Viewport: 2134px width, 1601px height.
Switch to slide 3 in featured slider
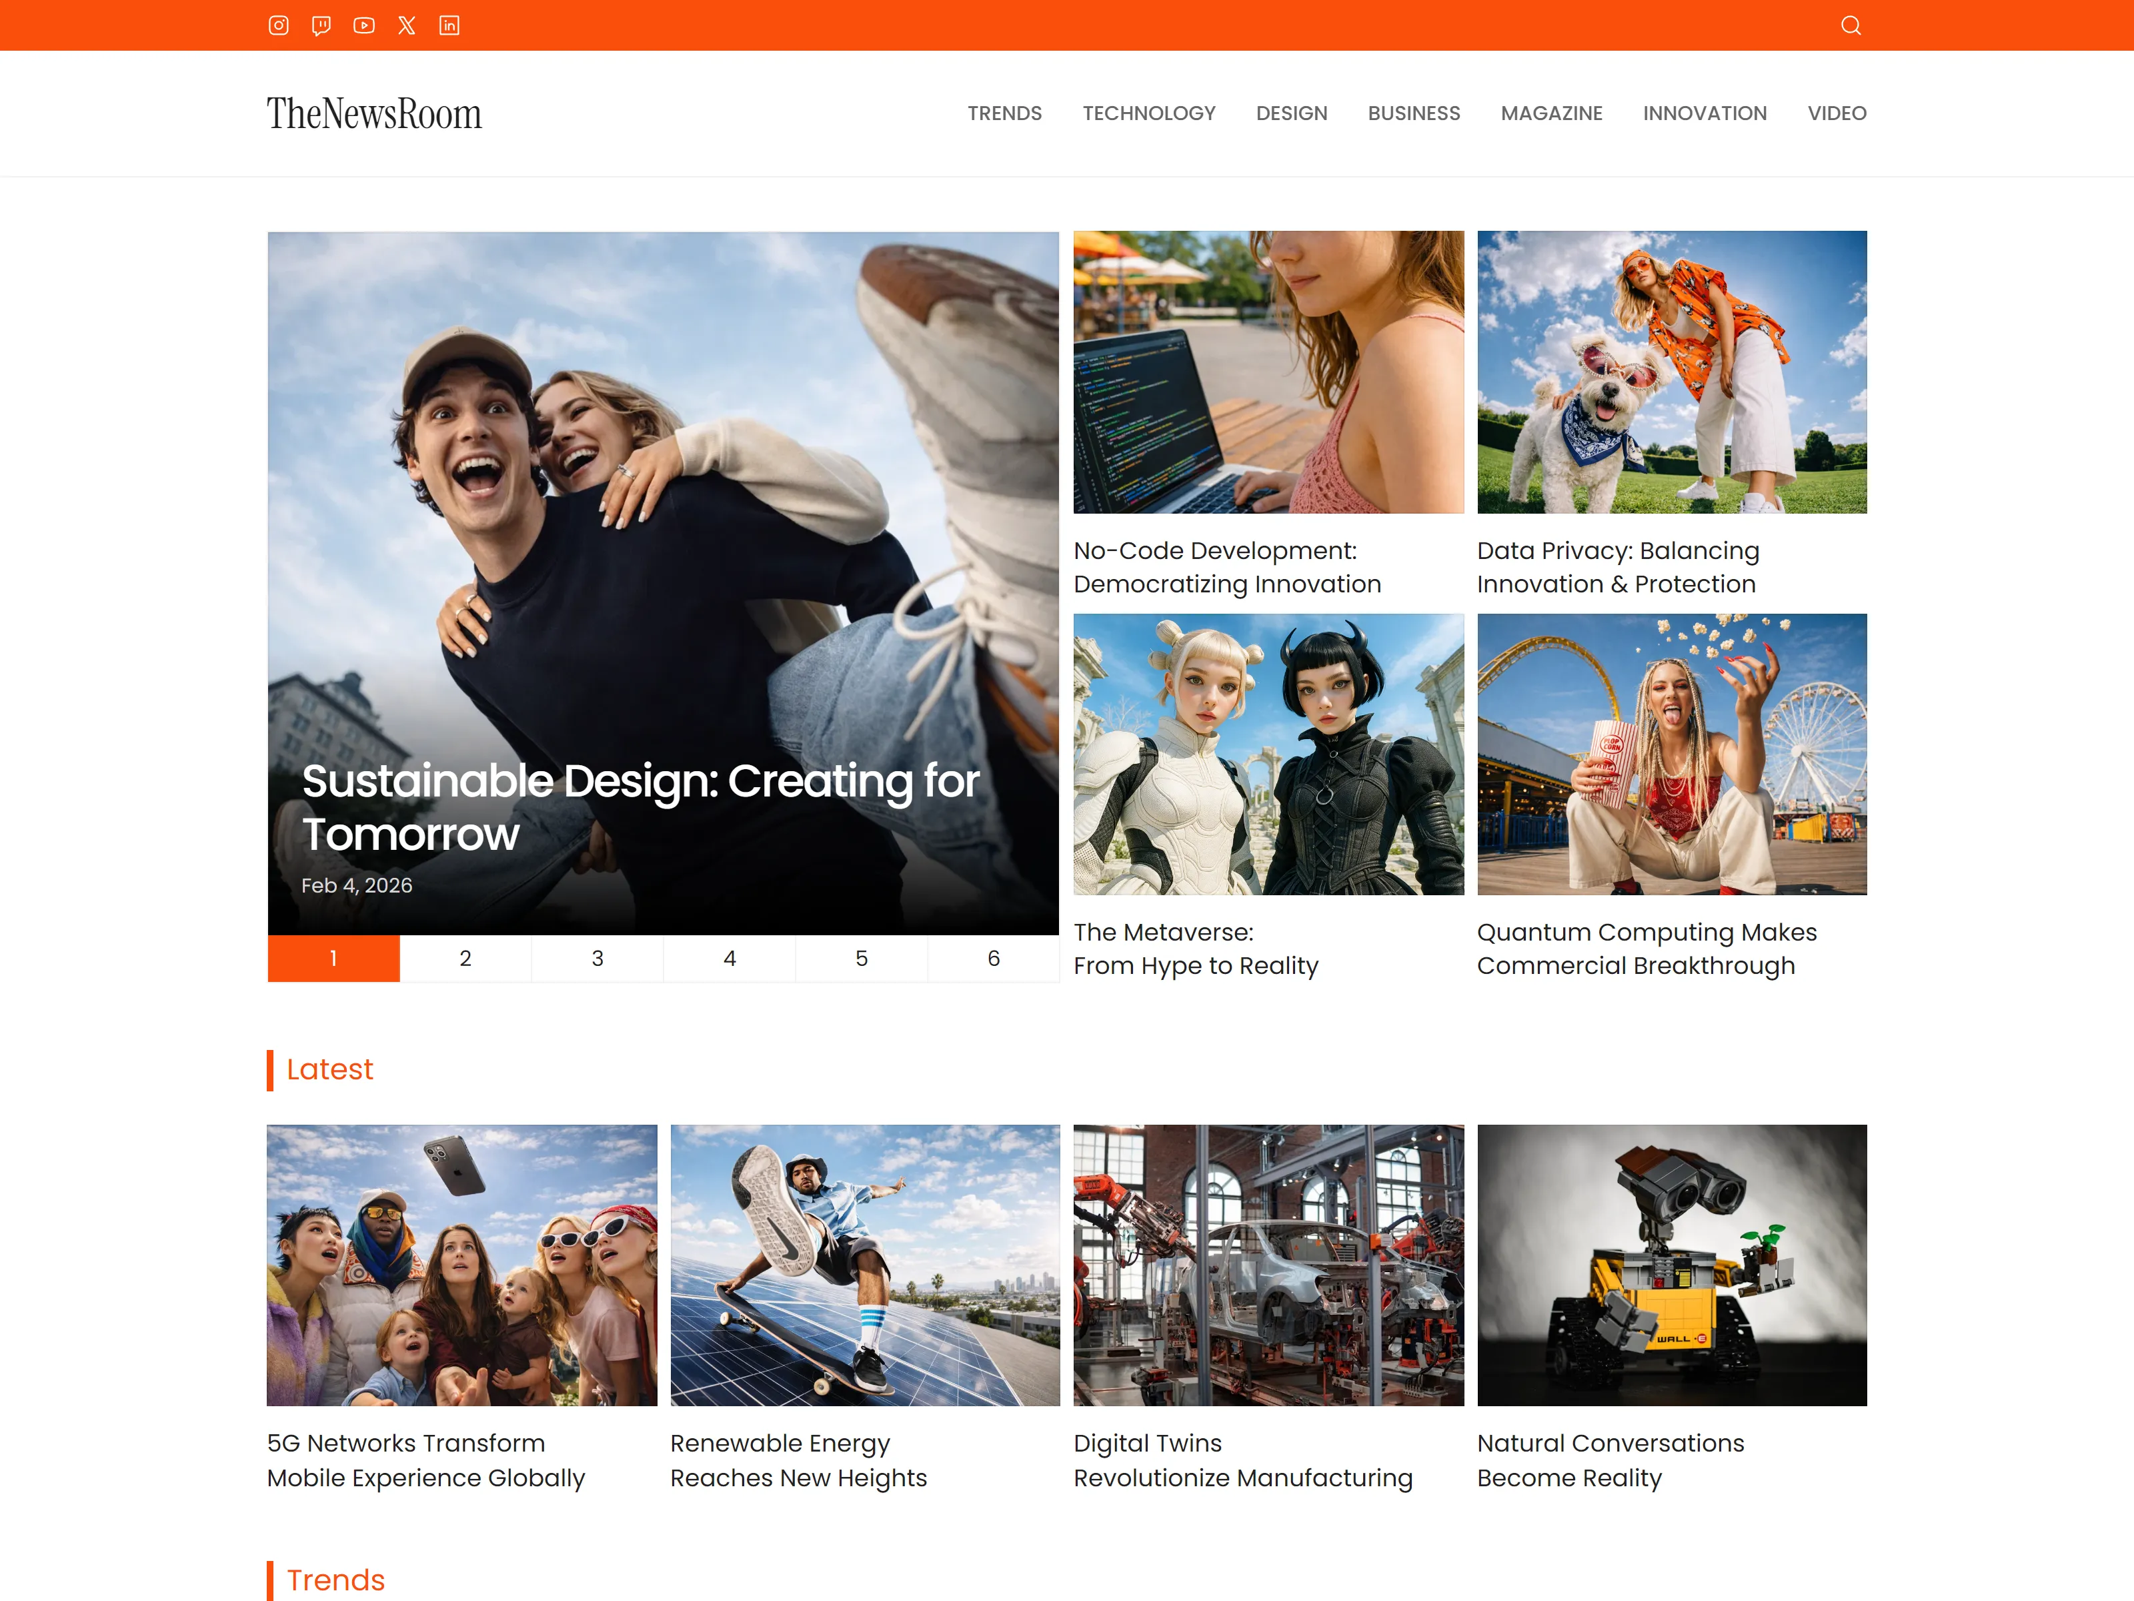[598, 959]
